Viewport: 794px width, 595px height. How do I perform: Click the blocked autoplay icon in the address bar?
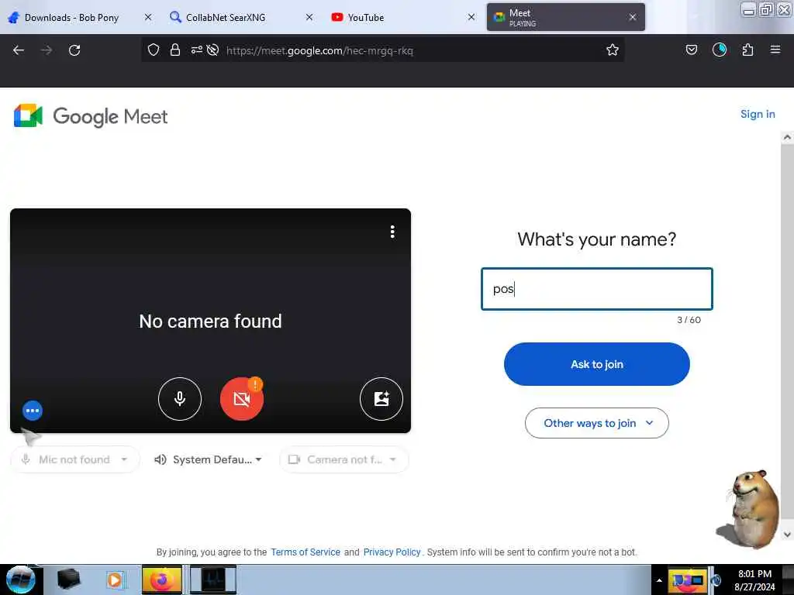(x=212, y=50)
